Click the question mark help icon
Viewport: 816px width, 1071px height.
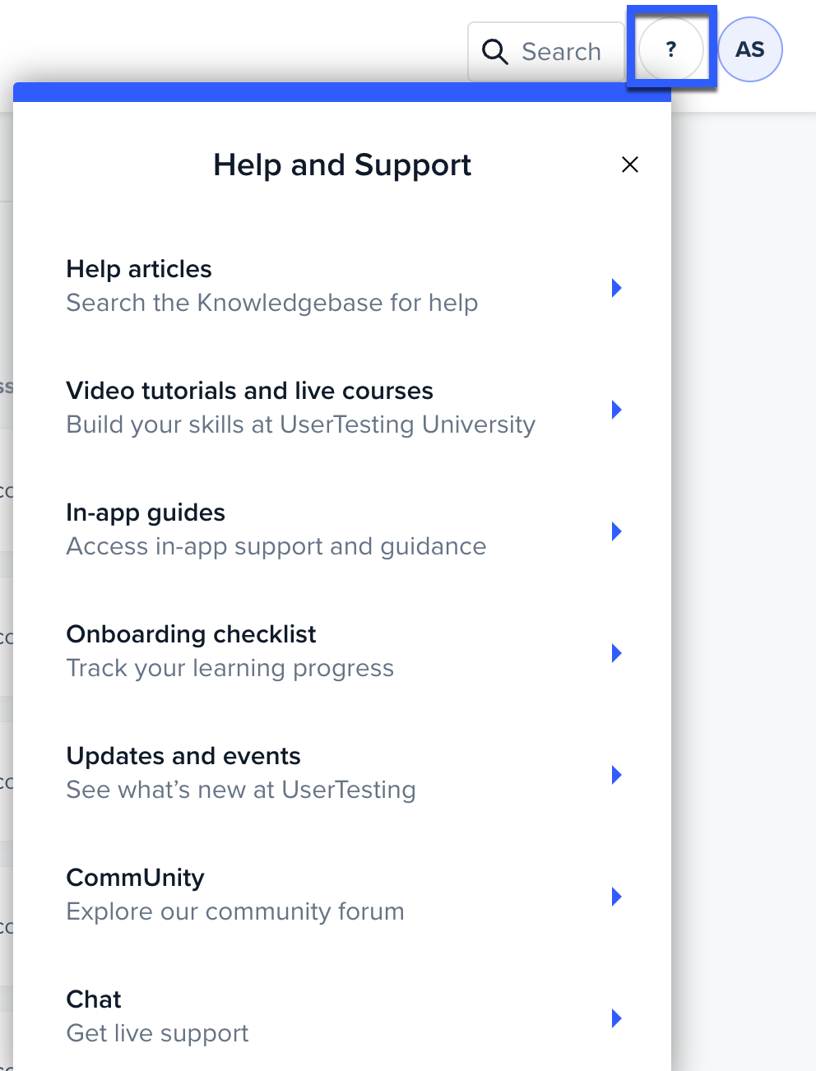[671, 49]
